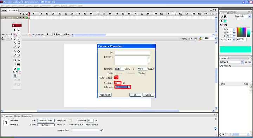Click the Title input field
The image size is (253, 138).
point(132,52)
